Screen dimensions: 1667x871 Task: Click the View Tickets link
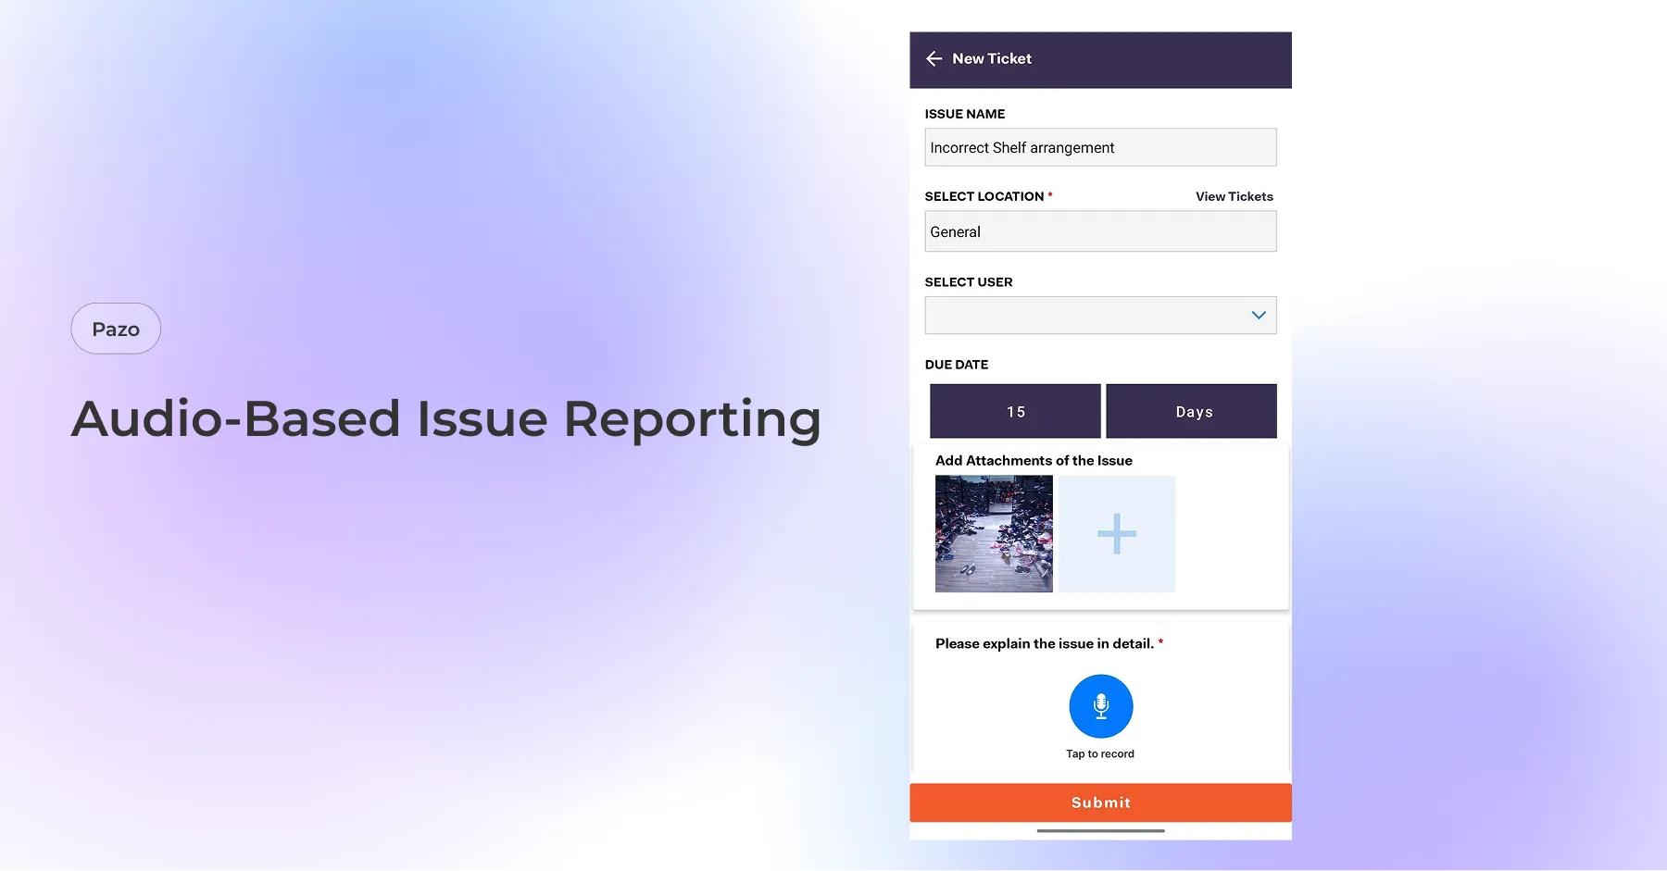coord(1234,195)
